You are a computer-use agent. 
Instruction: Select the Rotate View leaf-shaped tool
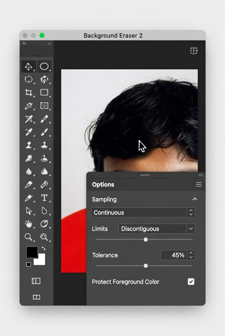[x=44, y=224]
